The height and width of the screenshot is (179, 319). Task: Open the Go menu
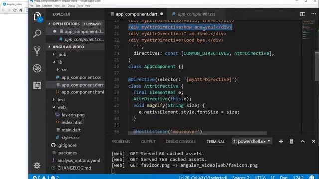tap(64, 6)
